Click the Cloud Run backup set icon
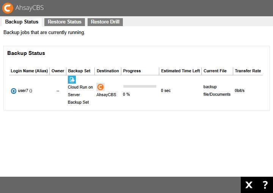The height and width of the screenshot is (193, 273). 72,79
